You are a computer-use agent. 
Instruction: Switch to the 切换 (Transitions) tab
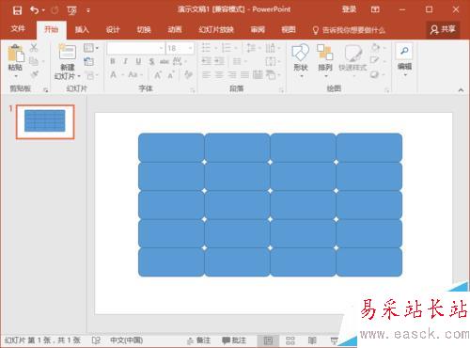click(144, 29)
